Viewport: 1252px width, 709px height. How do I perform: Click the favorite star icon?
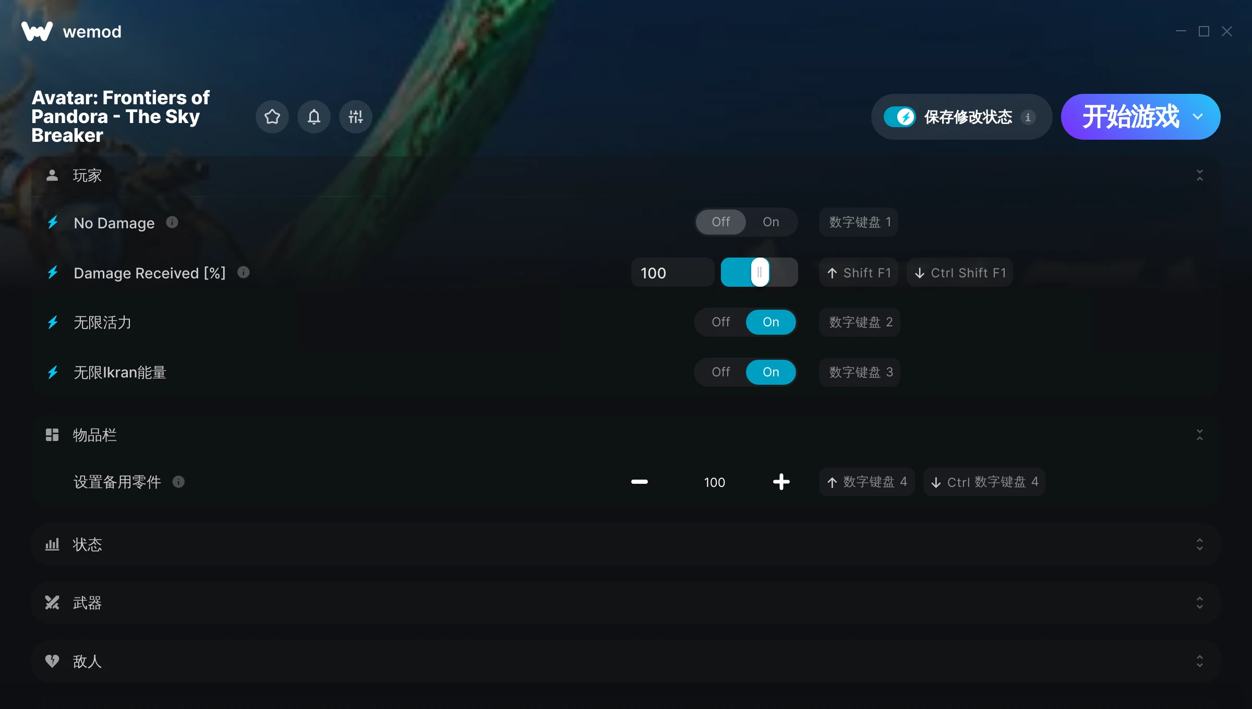click(x=272, y=117)
